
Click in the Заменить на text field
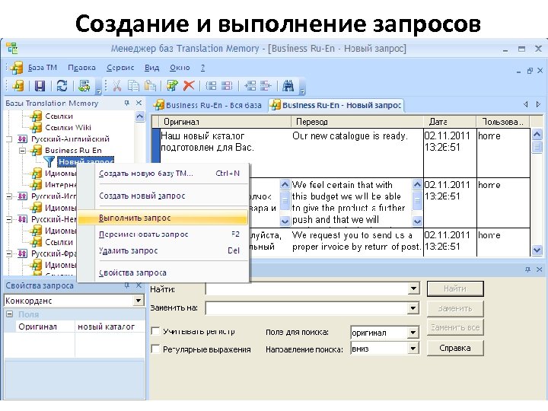coord(307,308)
